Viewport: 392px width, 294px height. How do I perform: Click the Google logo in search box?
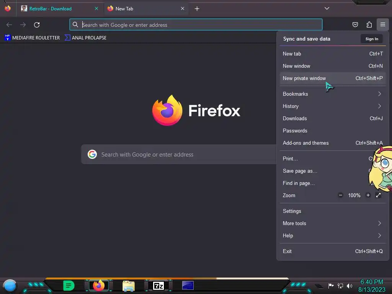(92, 154)
